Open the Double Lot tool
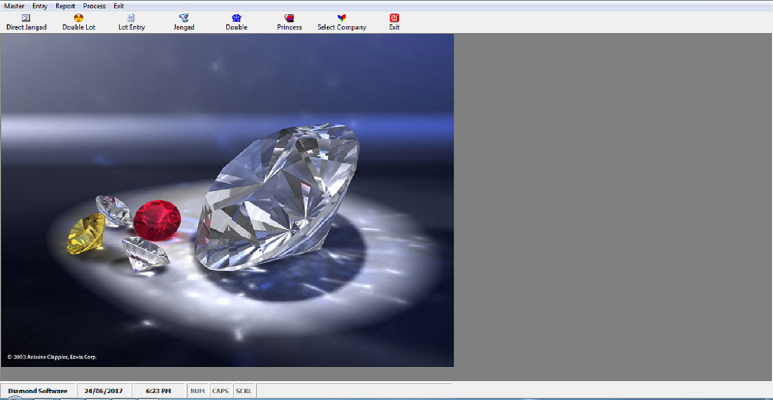Image resolution: width=773 pixels, height=400 pixels. [78, 22]
